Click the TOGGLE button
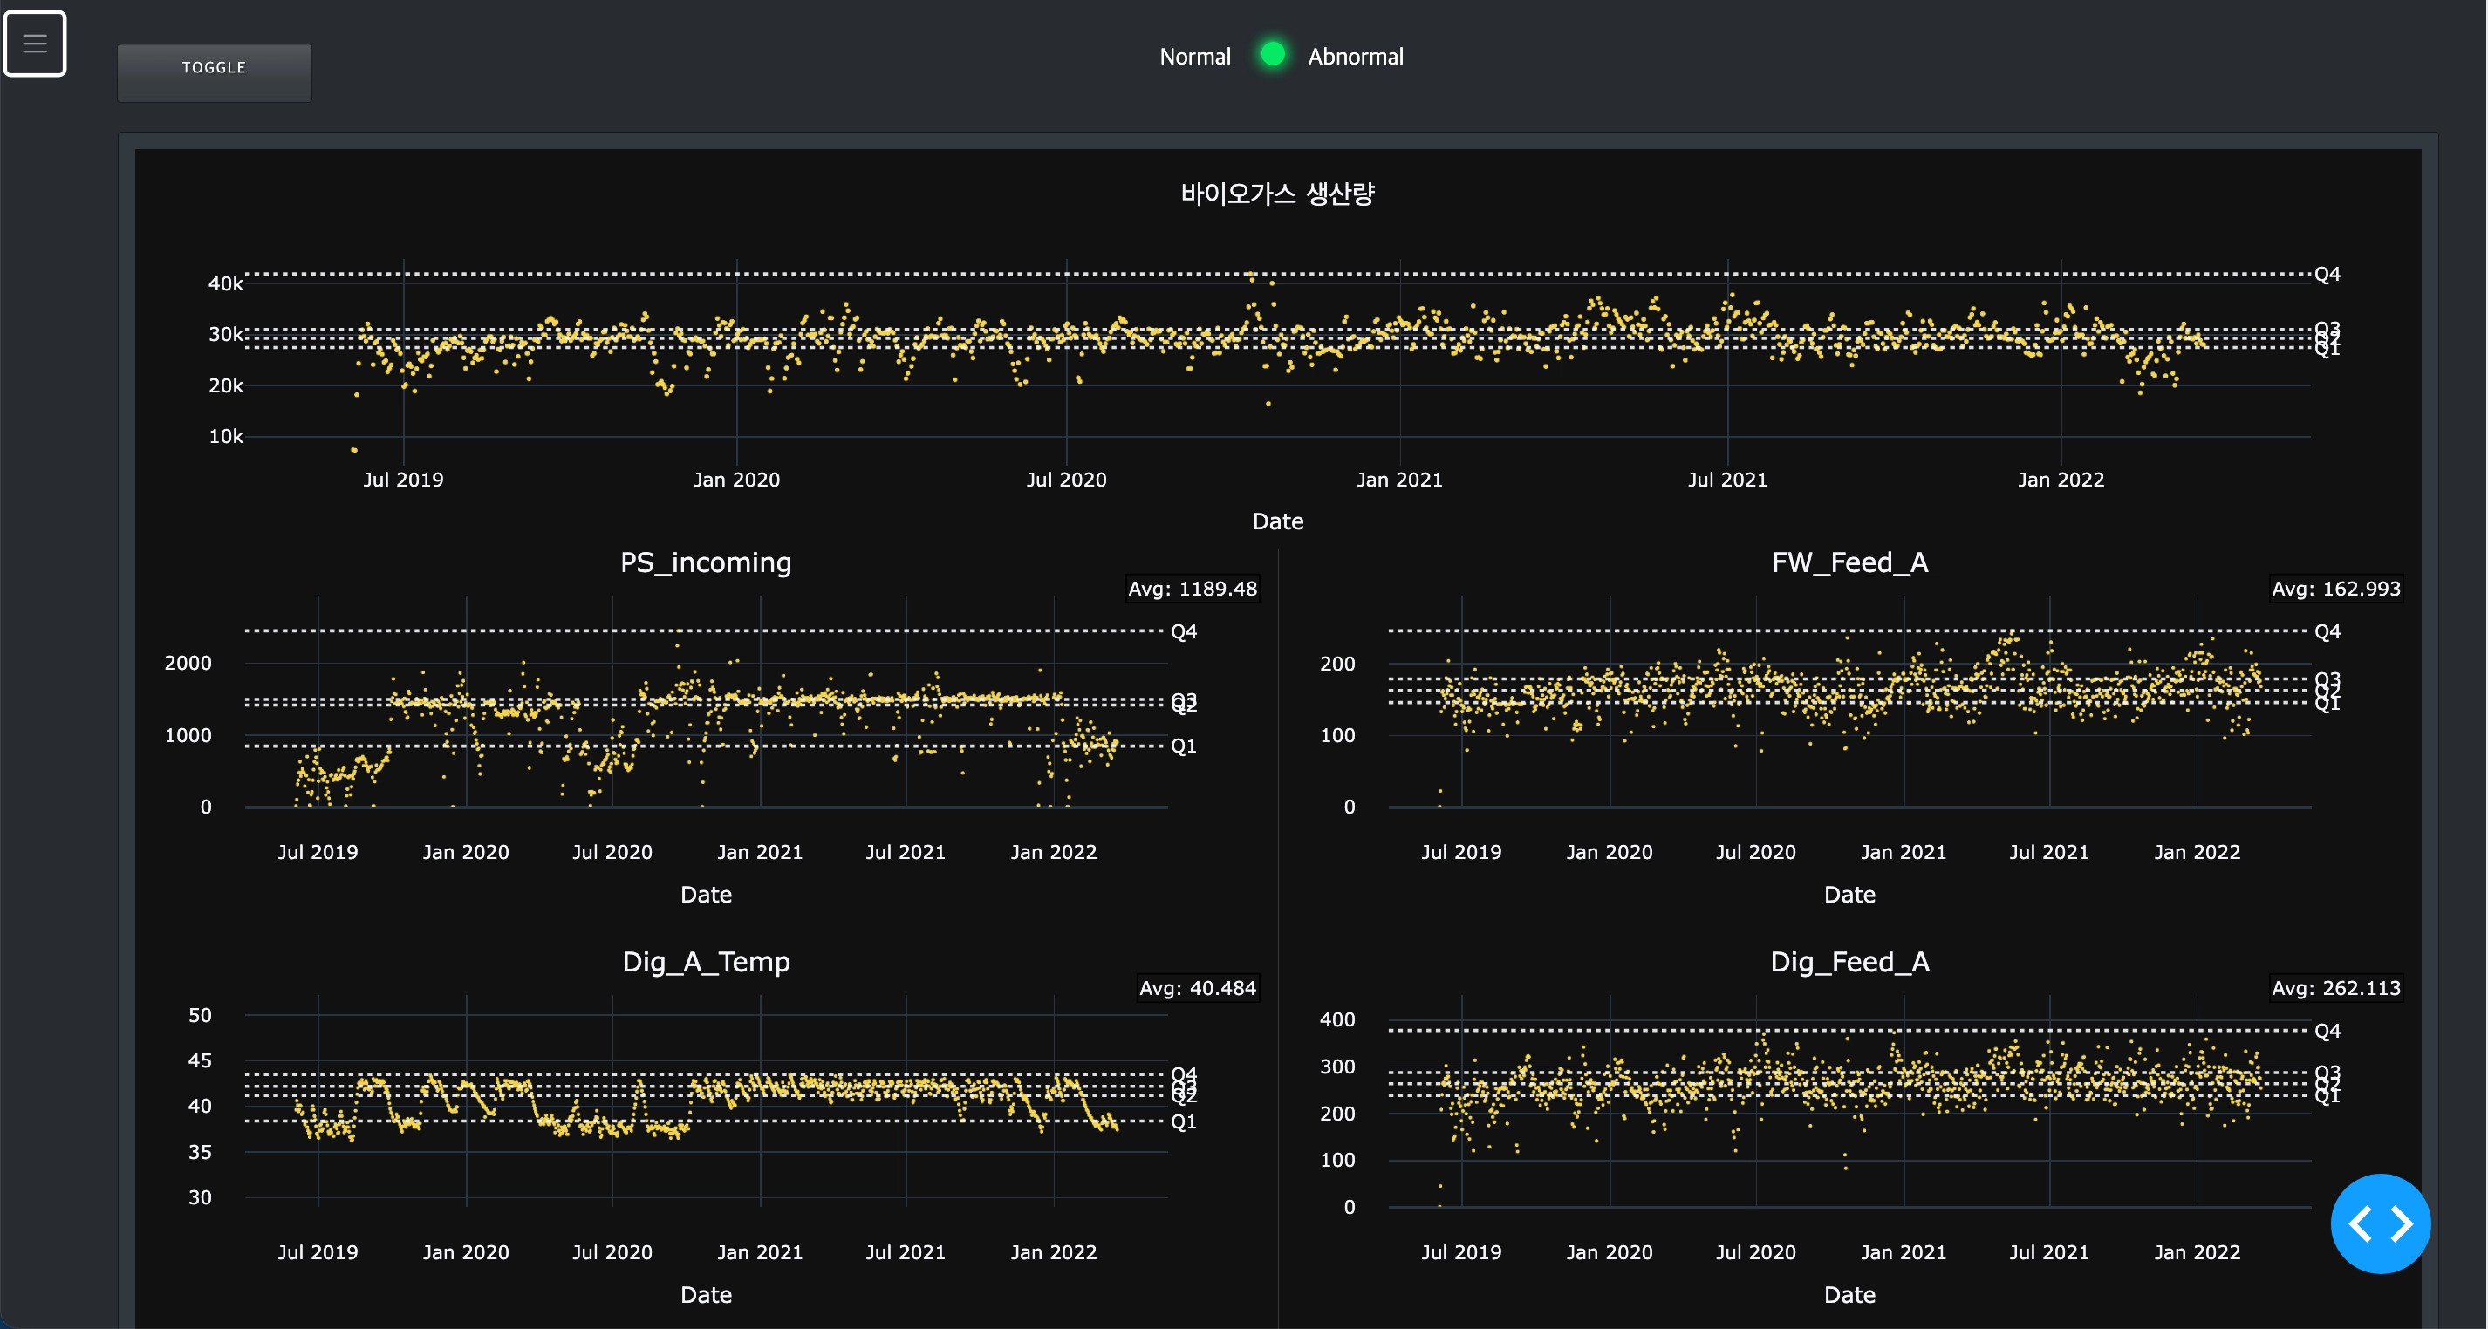The height and width of the screenshot is (1329, 2488). [x=215, y=72]
